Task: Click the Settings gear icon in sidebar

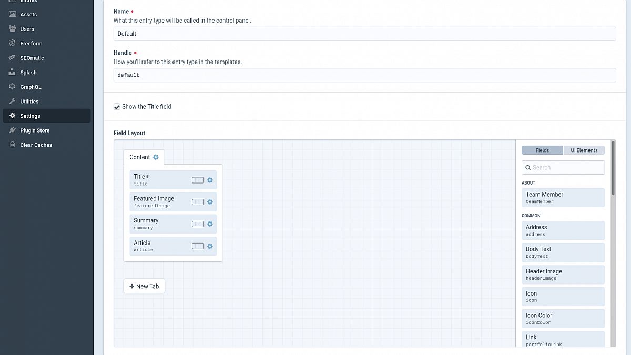Action: (12, 116)
